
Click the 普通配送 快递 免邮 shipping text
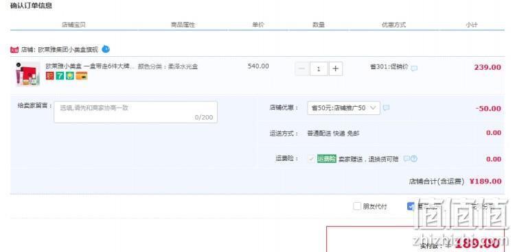pyautogui.click(x=333, y=134)
